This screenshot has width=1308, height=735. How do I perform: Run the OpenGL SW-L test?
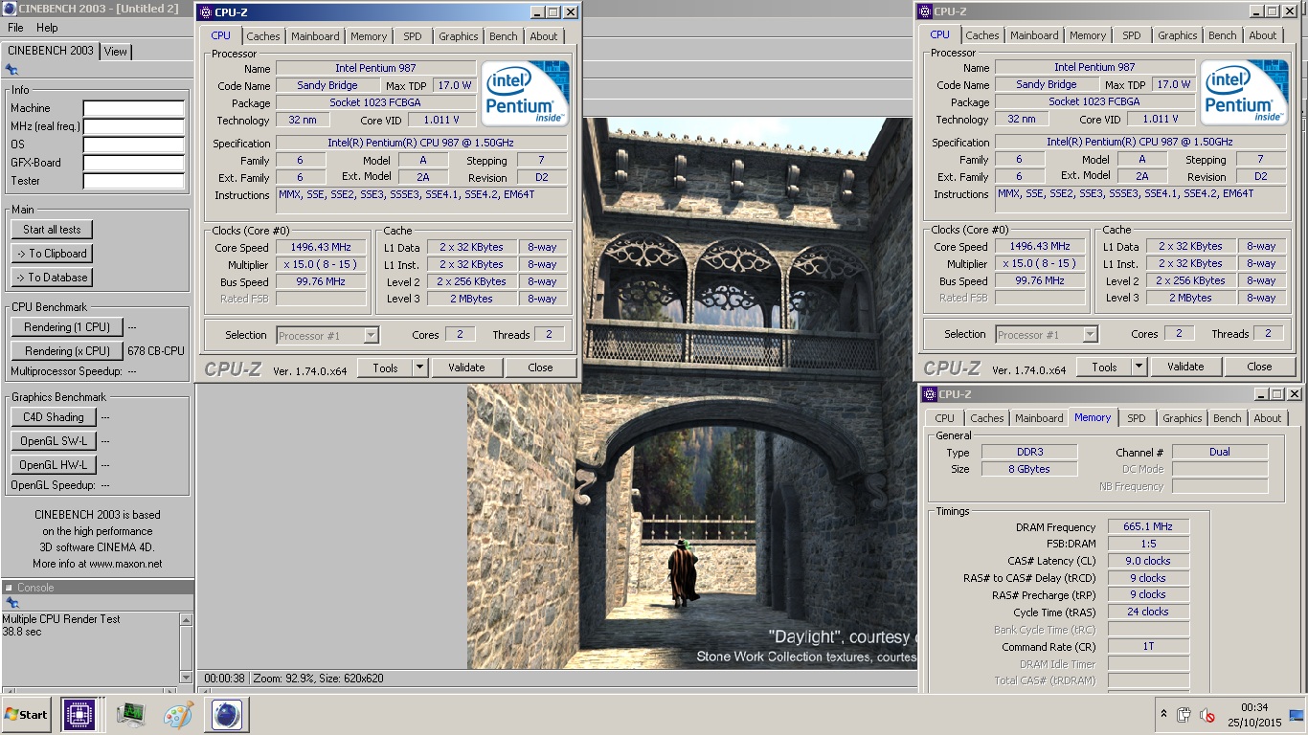54,441
